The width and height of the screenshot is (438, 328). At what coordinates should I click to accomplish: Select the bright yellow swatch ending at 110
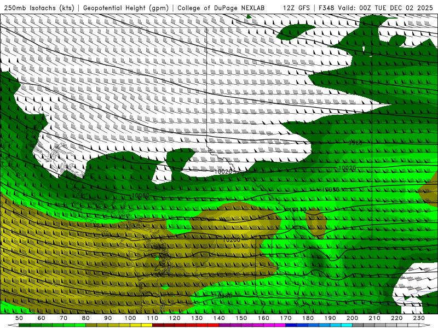coord(147,325)
